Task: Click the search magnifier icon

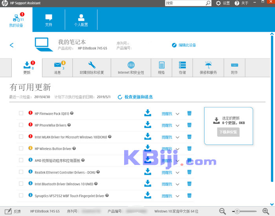Action: pos(208,3)
